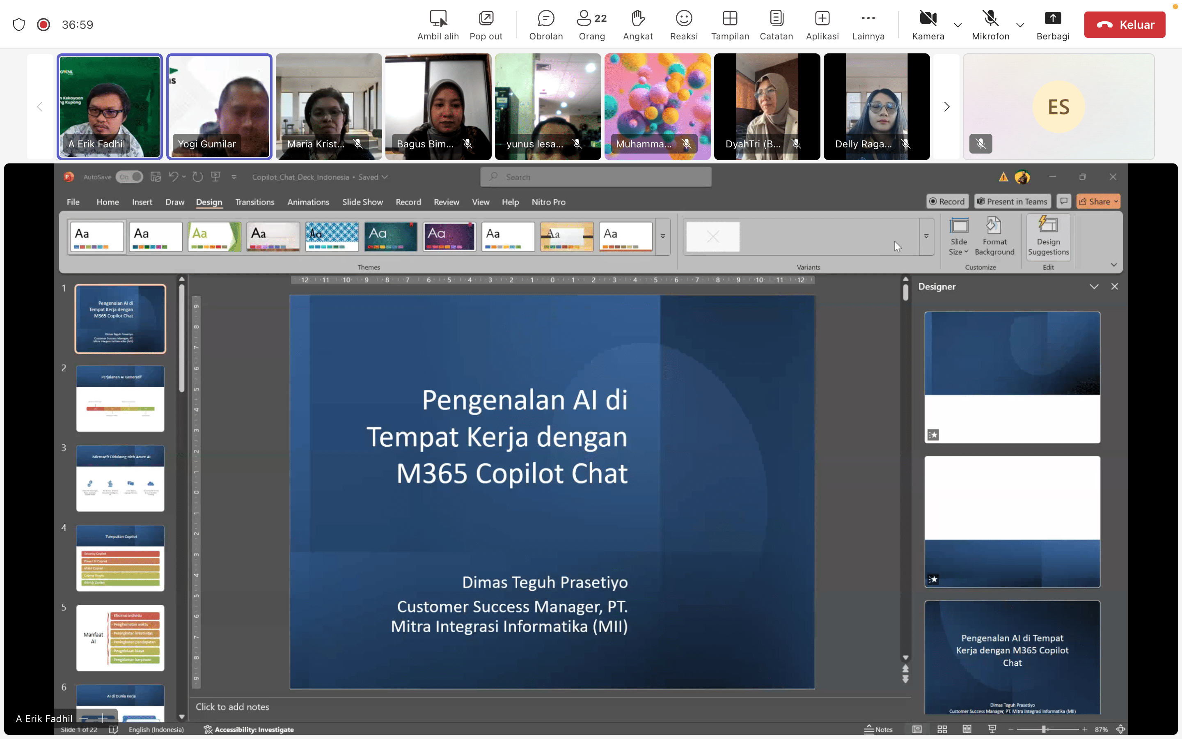
Task: Open Catatan meeting notes
Action: tap(776, 25)
